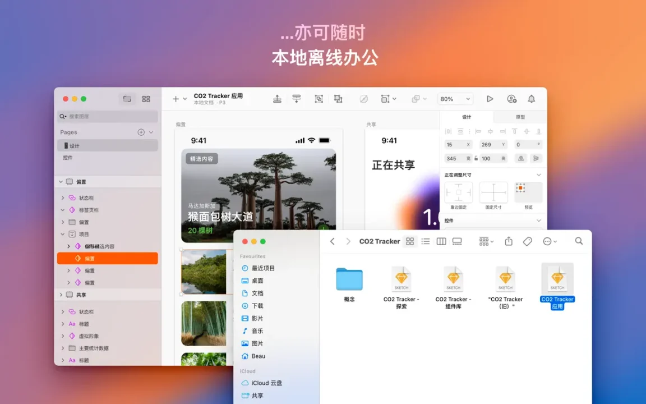The image size is (646, 404).
Task: Collapse the 项目 layer disclosure arrow
Action: click(x=63, y=234)
